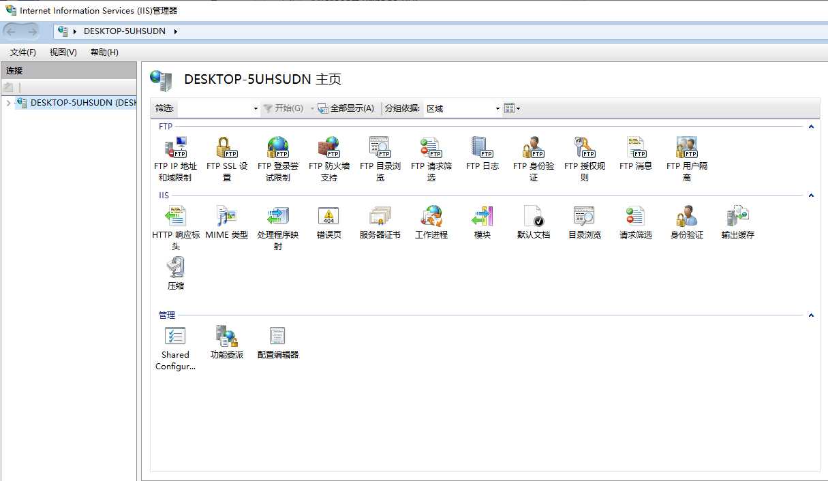Screen dimensions: 828x481
Task: Open FTP 身份验证 feature
Action: pyautogui.click(x=533, y=159)
